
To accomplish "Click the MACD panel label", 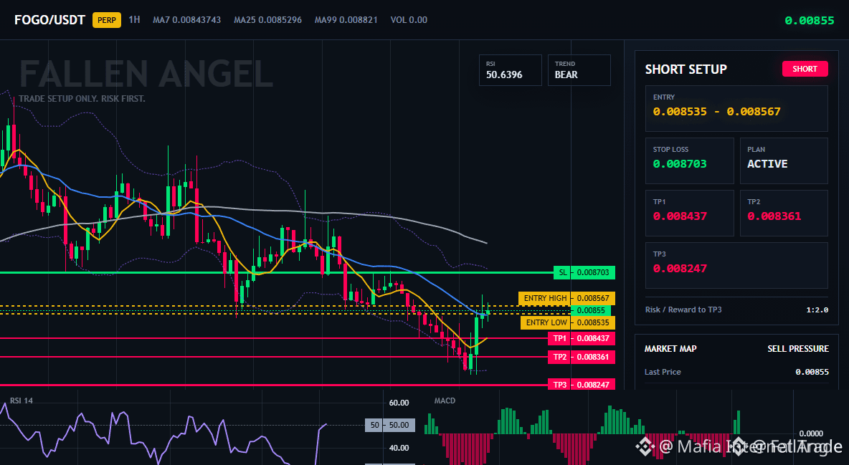I will [445, 401].
